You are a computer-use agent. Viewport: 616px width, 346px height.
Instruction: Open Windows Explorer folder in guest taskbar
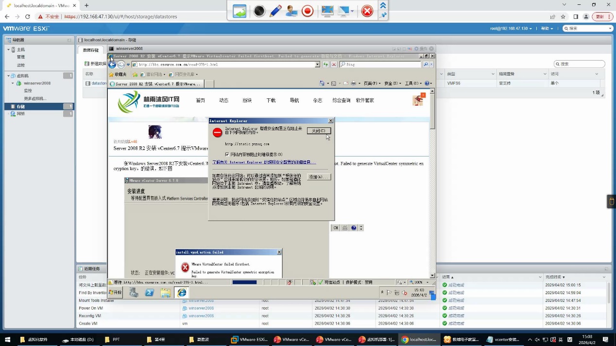pyautogui.click(x=166, y=292)
